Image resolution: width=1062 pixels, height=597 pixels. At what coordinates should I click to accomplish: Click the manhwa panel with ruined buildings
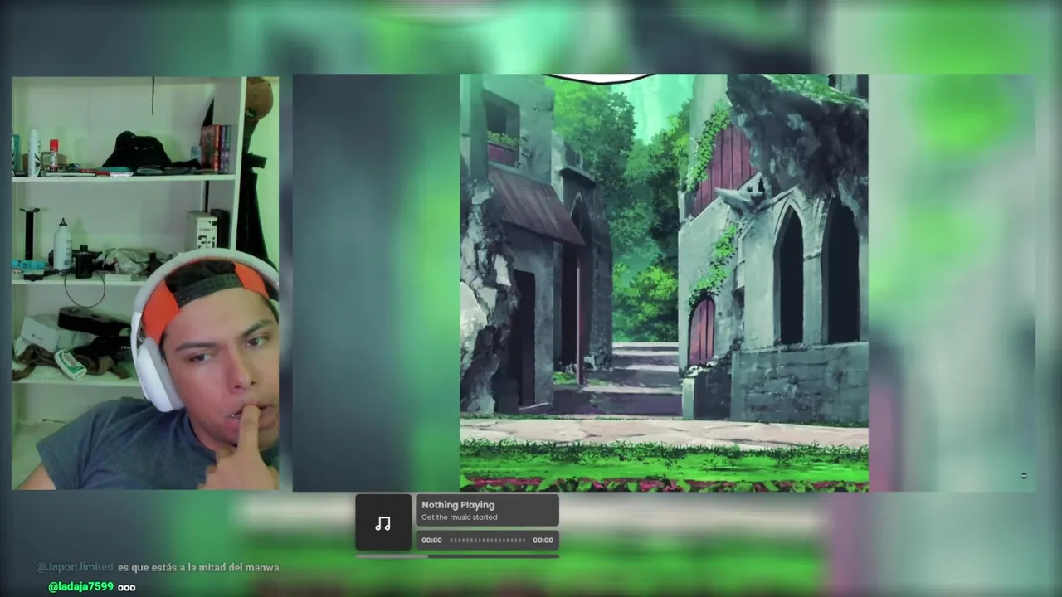(664, 283)
